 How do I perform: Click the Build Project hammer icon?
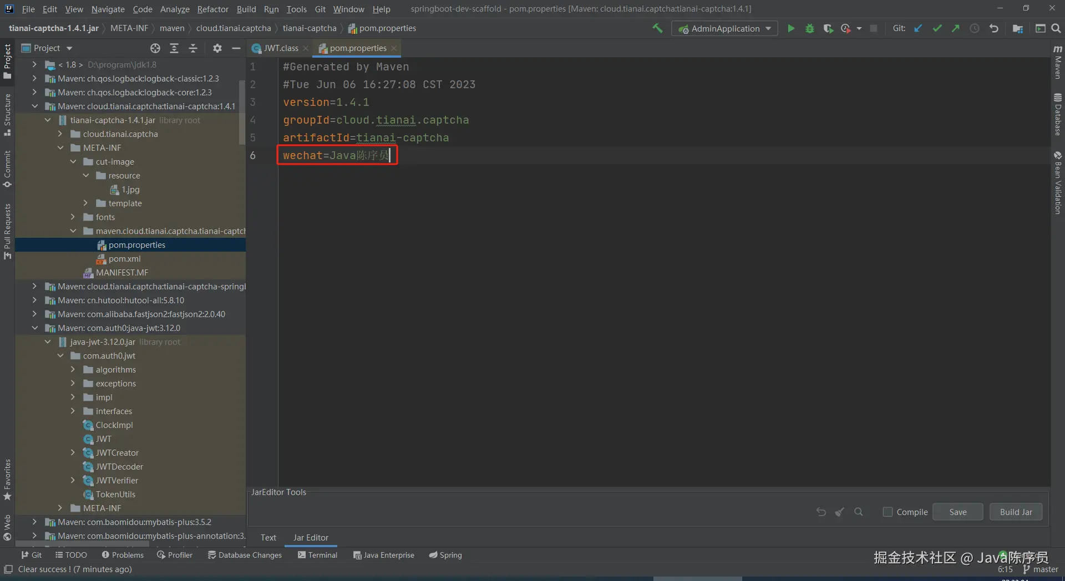click(x=657, y=28)
